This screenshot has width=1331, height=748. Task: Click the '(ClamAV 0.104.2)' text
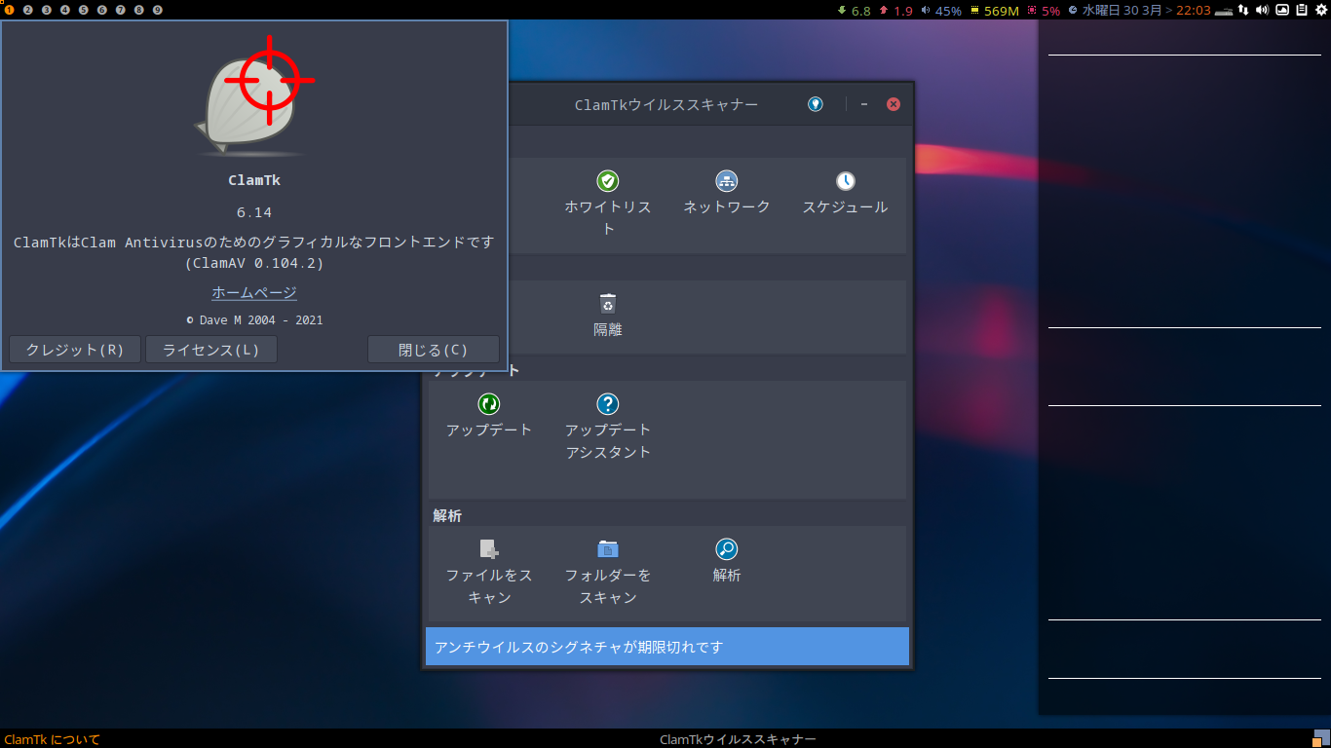click(x=254, y=263)
